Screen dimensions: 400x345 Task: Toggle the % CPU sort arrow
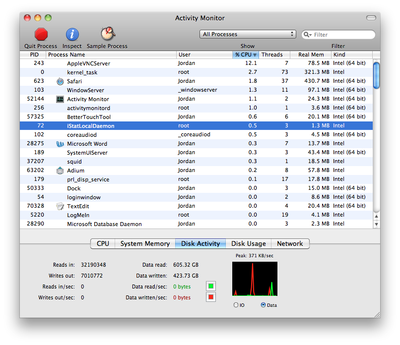click(x=255, y=55)
